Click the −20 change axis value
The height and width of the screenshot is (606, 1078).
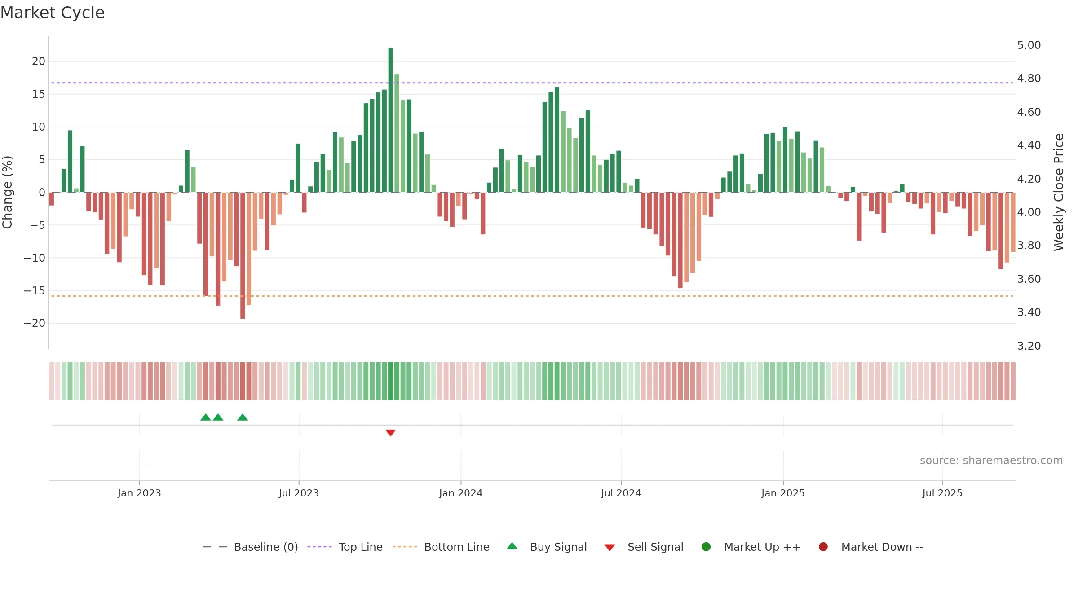(x=35, y=323)
